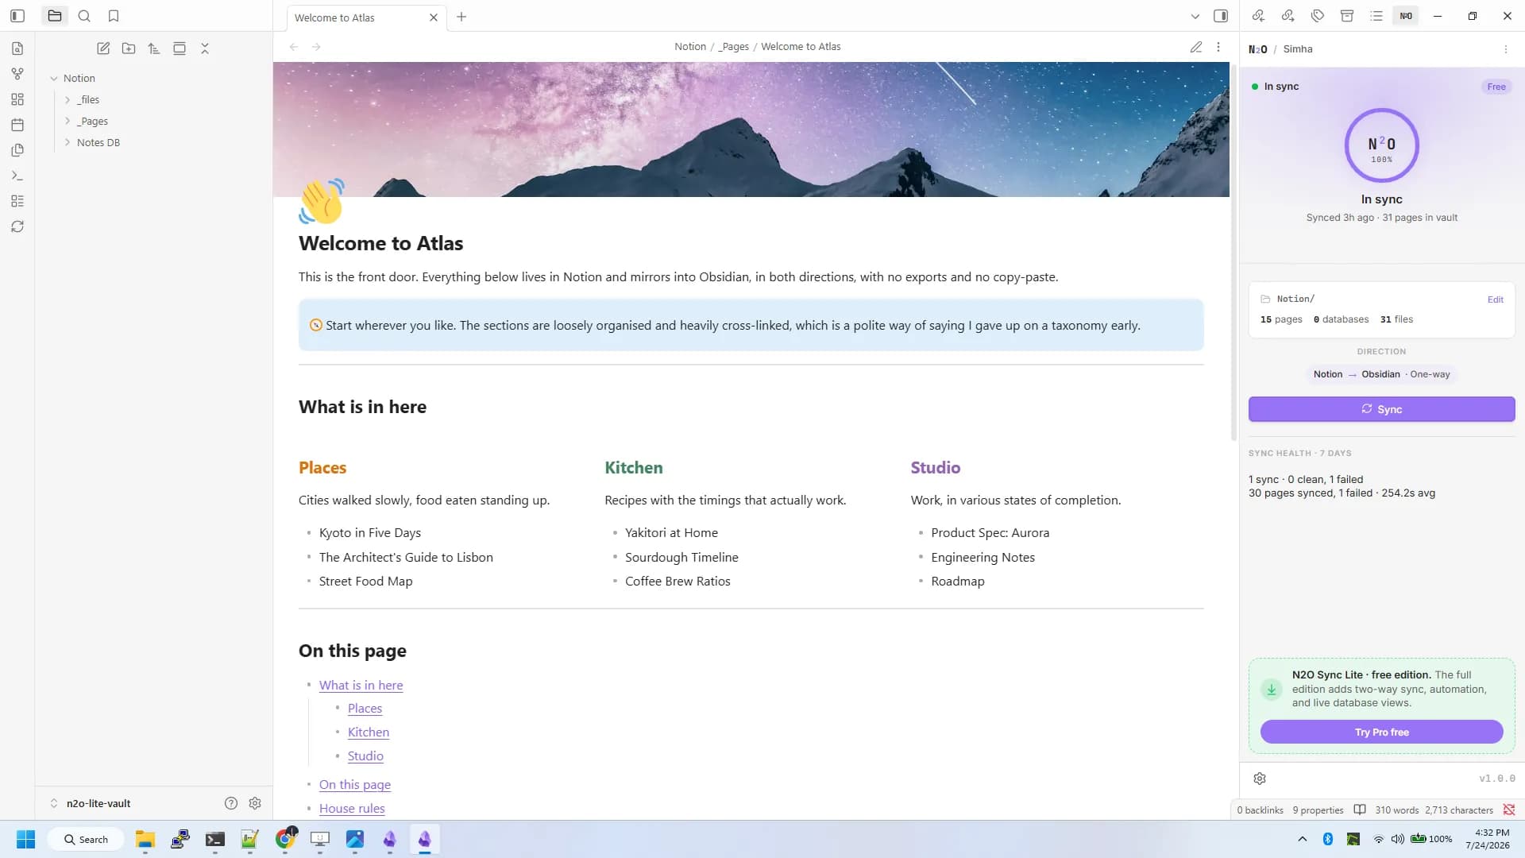Click the reading-view book icon in status bar
The image size is (1525, 858).
click(1360, 810)
